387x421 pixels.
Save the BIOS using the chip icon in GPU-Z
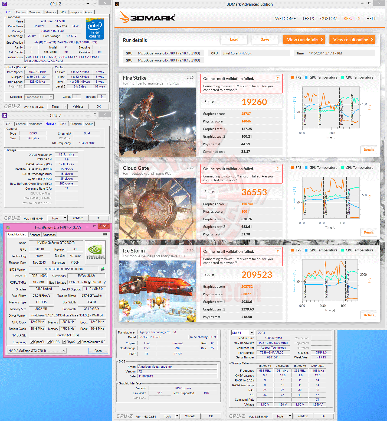click(103, 269)
